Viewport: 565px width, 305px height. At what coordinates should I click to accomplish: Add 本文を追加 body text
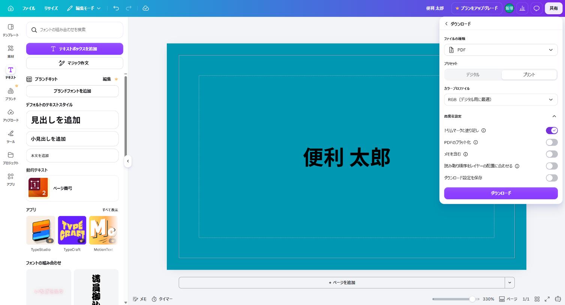pyautogui.click(x=72, y=156)
